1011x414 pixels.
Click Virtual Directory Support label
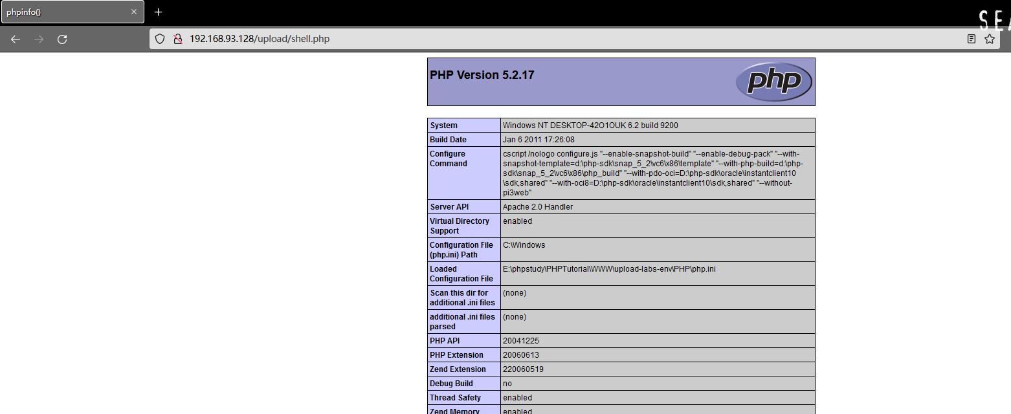pyautogui.click(x=460, y=226)
